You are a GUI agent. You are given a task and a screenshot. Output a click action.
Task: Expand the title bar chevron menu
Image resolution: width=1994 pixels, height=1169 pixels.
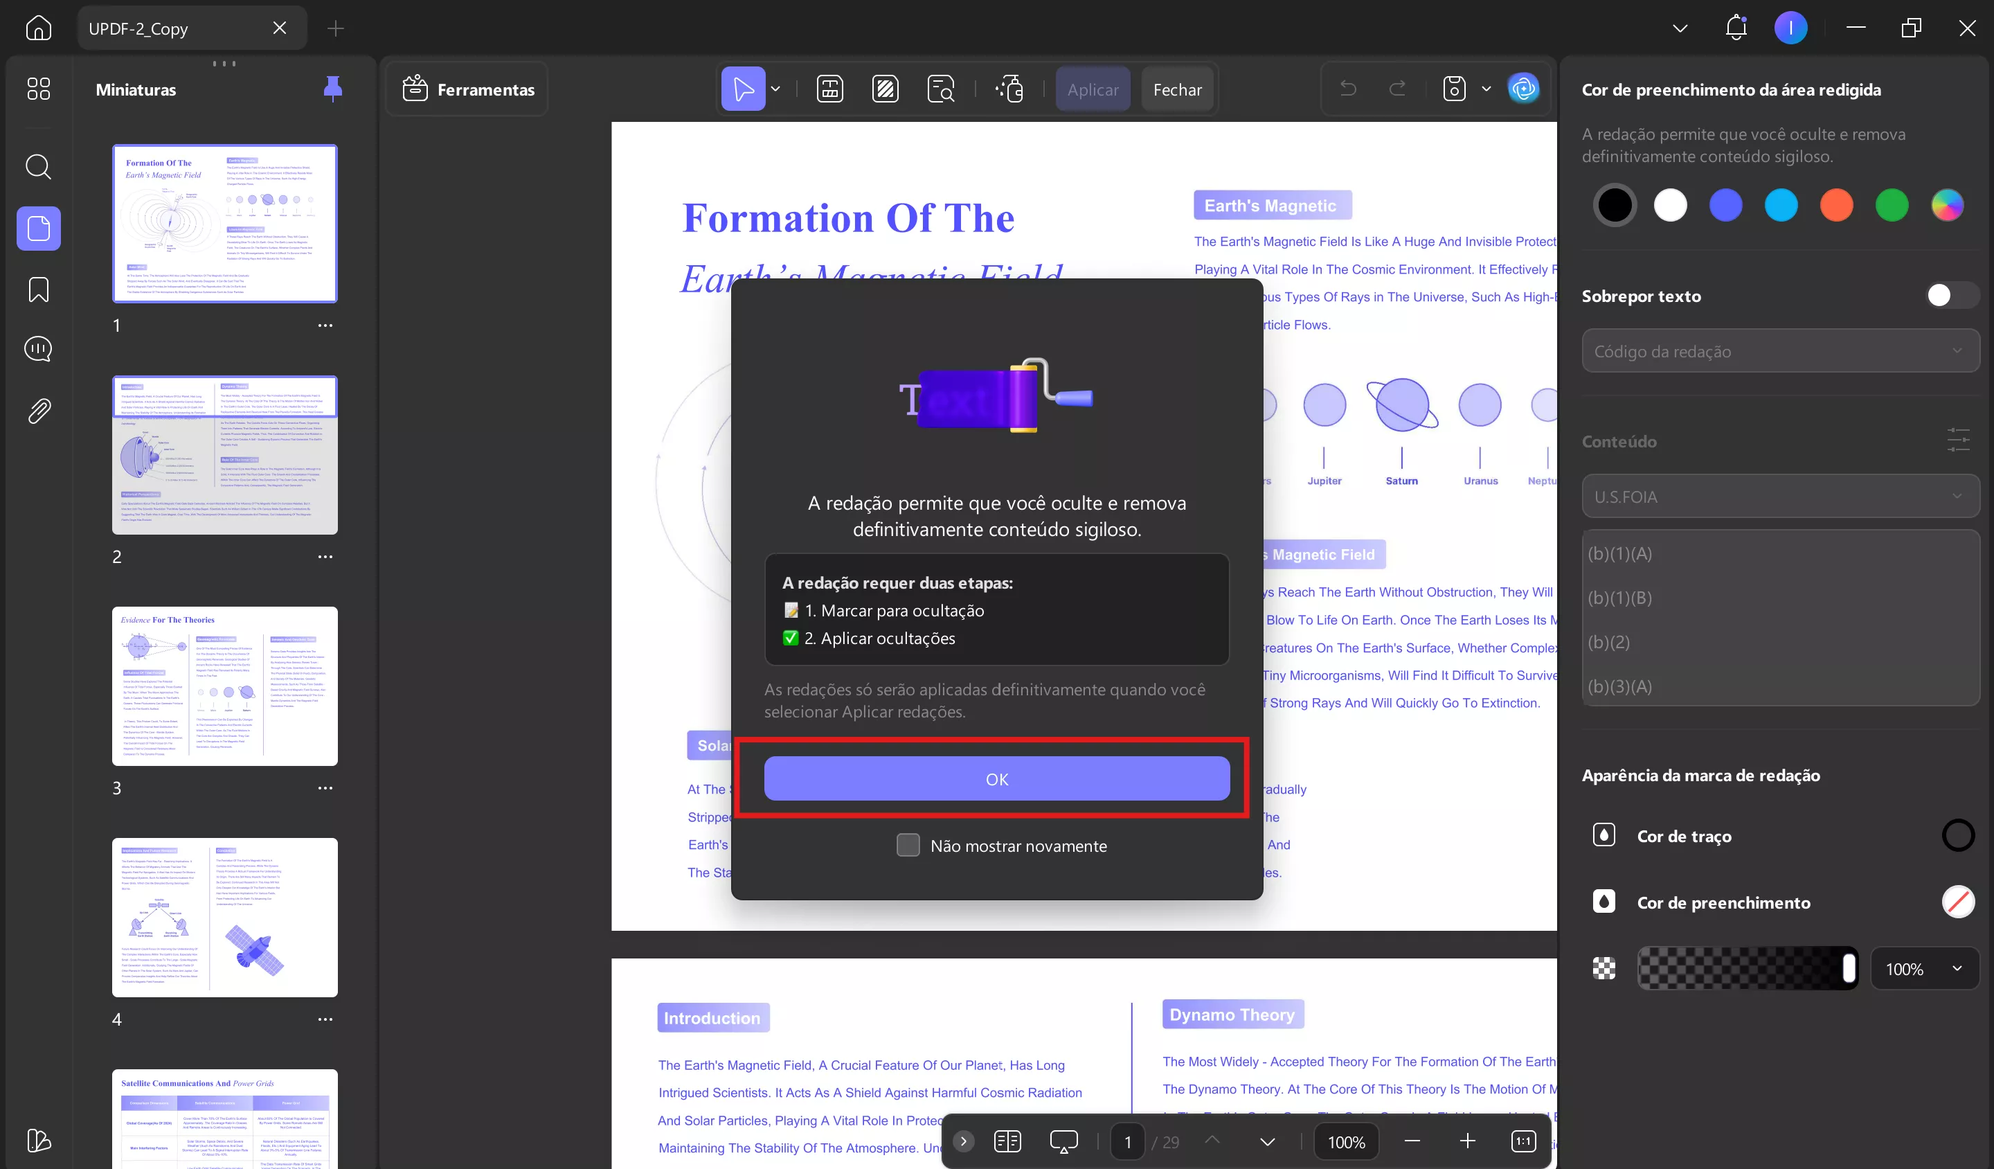point(1680,28)
